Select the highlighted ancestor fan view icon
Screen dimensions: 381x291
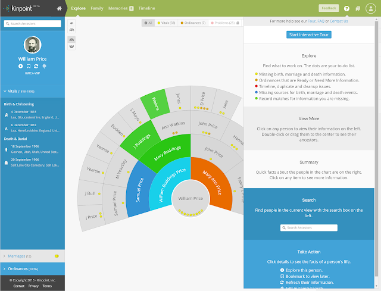click(71, 40)
